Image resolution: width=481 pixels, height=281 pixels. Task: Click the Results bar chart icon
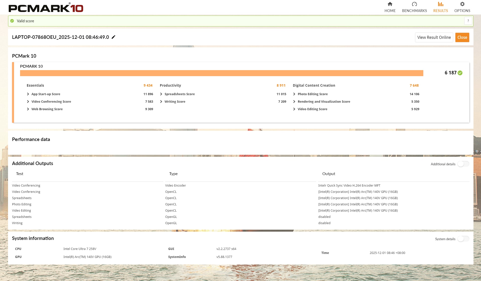(441, 4)
